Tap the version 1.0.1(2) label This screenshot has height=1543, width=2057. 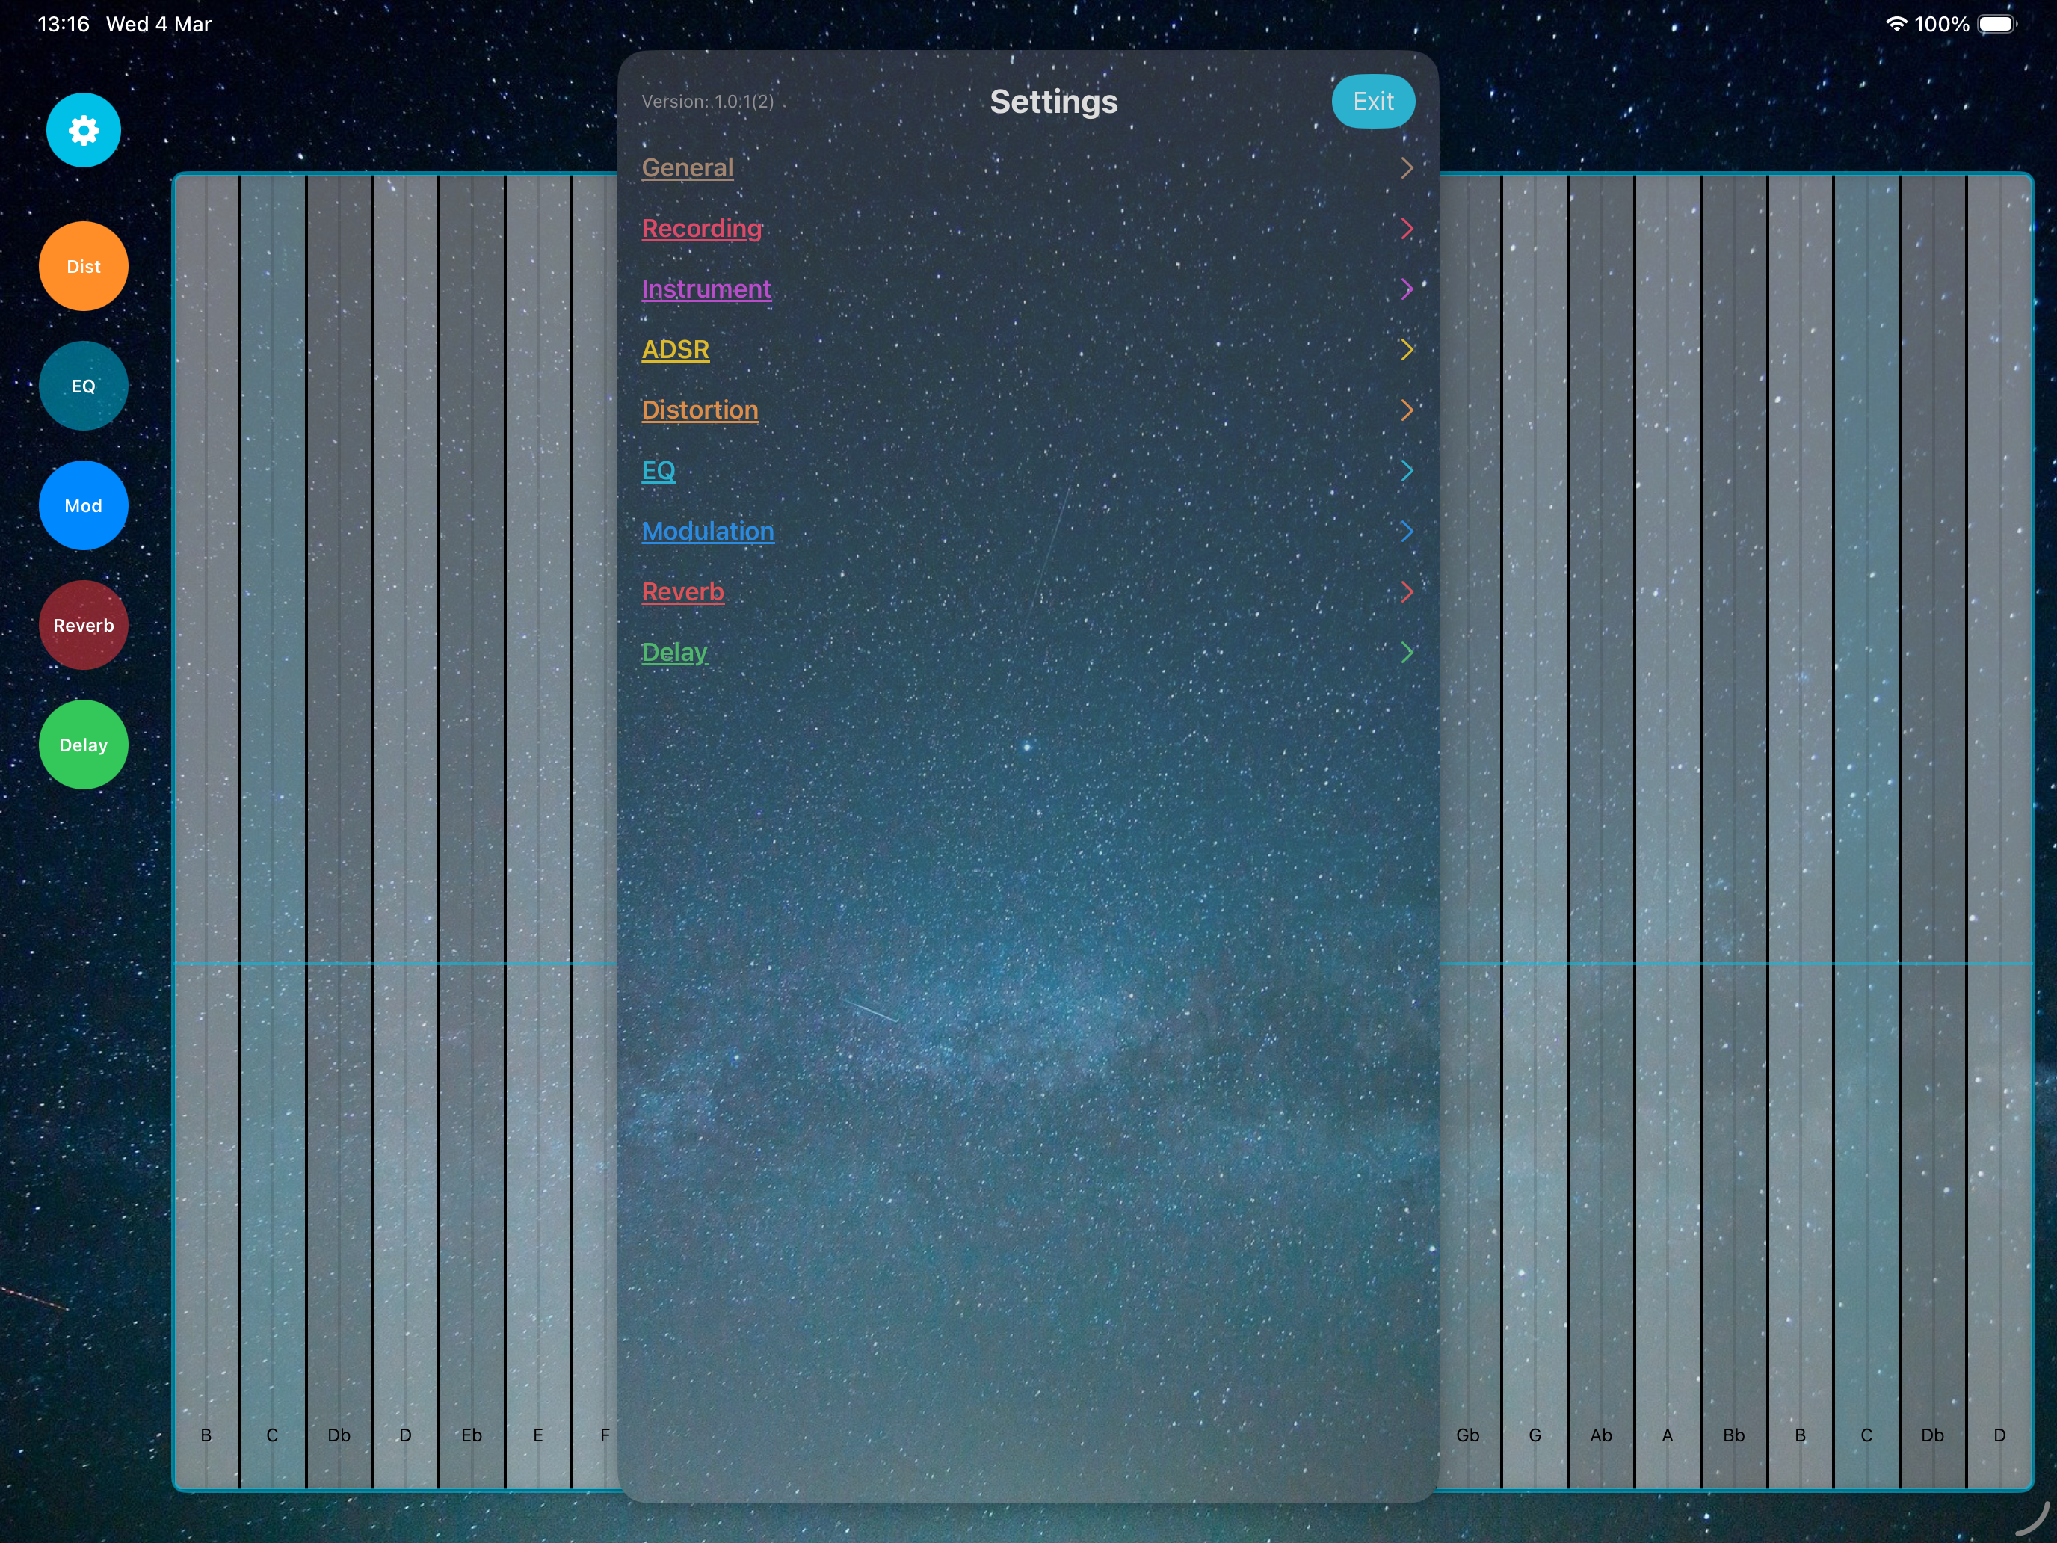708,102
